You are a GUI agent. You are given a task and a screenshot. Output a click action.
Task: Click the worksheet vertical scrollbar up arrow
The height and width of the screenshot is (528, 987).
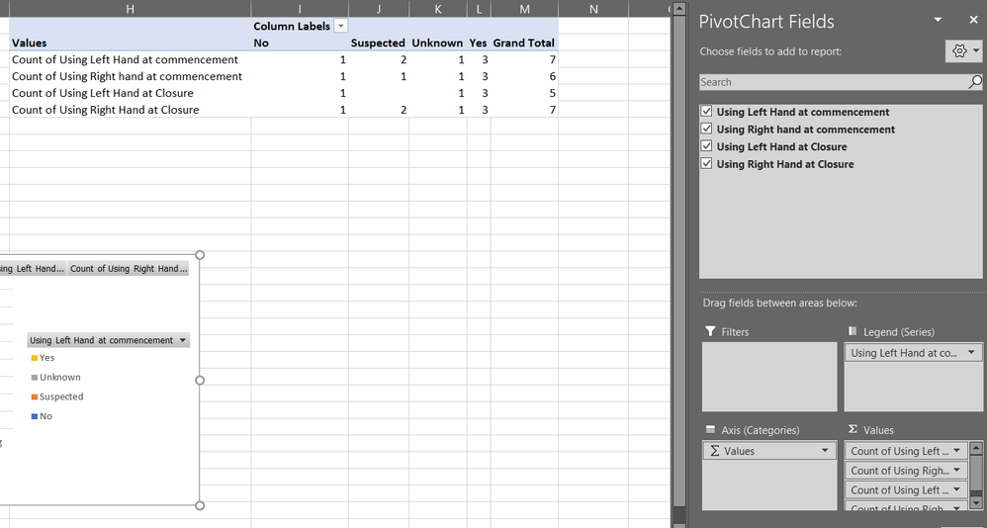click(679, 8)
